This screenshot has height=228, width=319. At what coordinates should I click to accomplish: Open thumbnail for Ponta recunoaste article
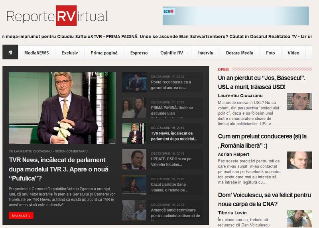[x=134, y=82]
